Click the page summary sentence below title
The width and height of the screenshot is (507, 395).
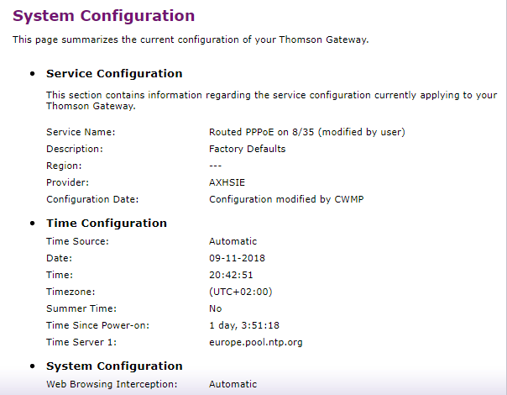pos(191,39)
